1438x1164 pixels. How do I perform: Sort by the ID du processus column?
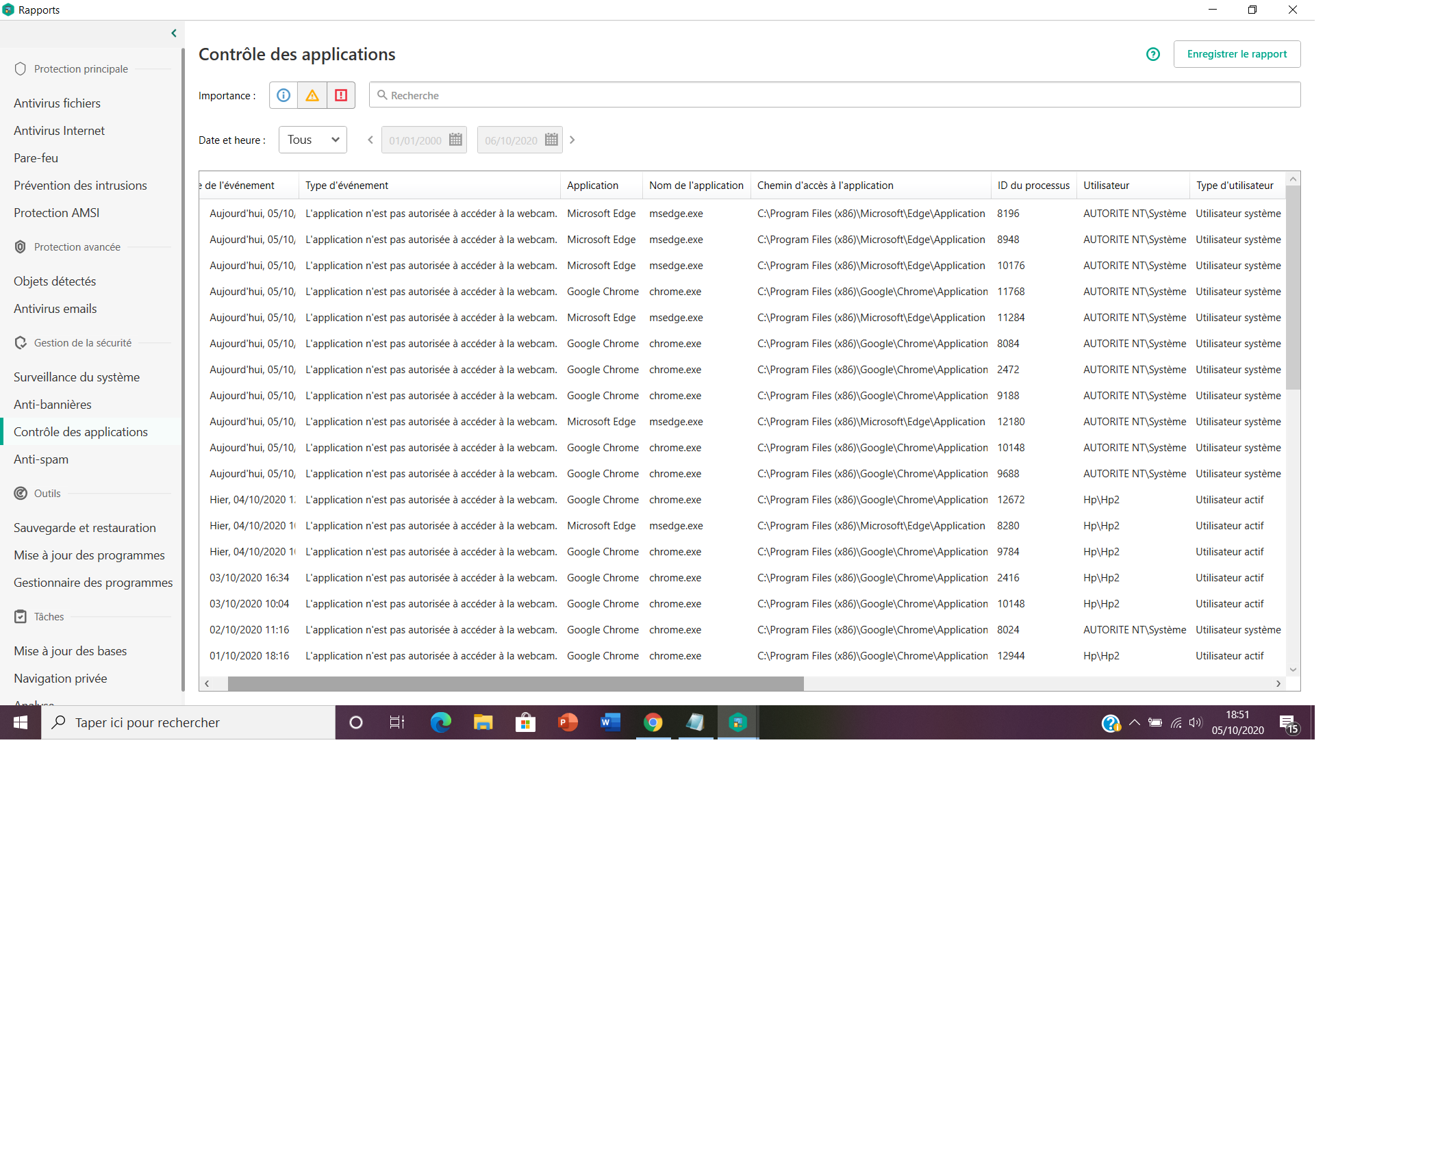pyautogui.click(x=1033, y=186)
